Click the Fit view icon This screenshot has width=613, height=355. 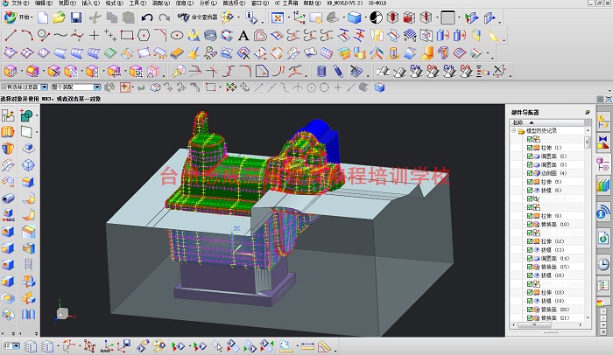point(278,17)
